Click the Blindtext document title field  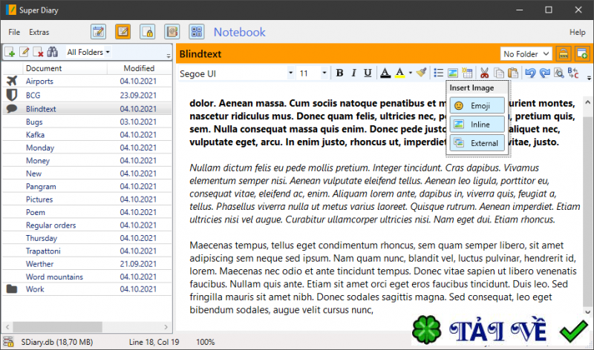(200, 53)
